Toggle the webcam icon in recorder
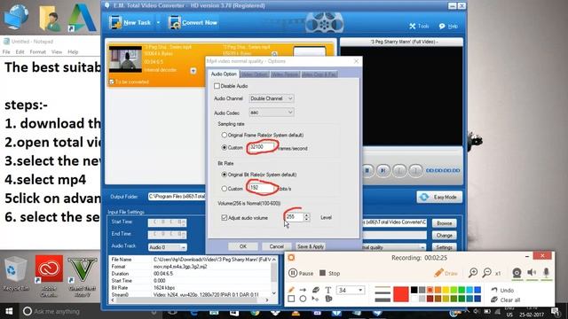 click(517, 273)
